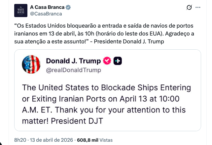Viewport: 212px width, 145px height.
Task: Click the Grok icon on the post
Action: [x=189, y=8]
